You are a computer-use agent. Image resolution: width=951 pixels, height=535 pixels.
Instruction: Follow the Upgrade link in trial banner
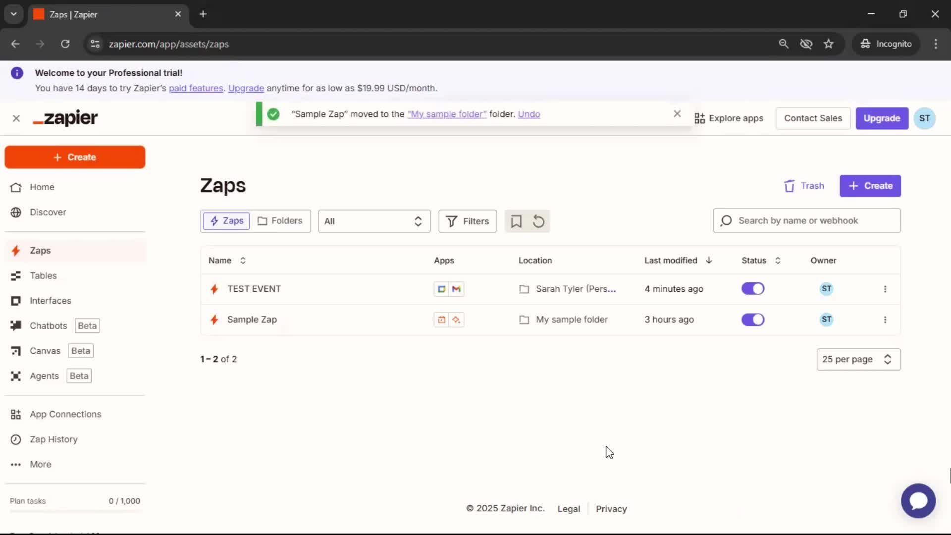246,88
